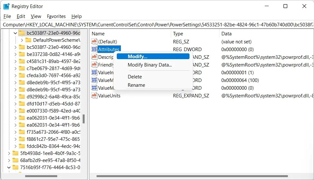Screen dimensions: 314x180
Task: Select the Attributes value name
Action: 109,50
